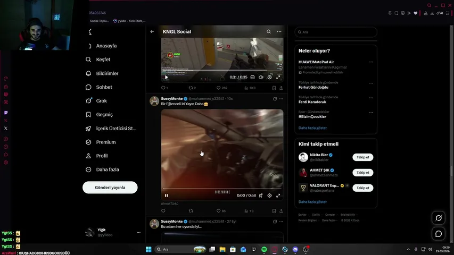The image size is (454, 255).
Task: Pause the SussyMonke 0:58 video
Action: coord(167,195)
